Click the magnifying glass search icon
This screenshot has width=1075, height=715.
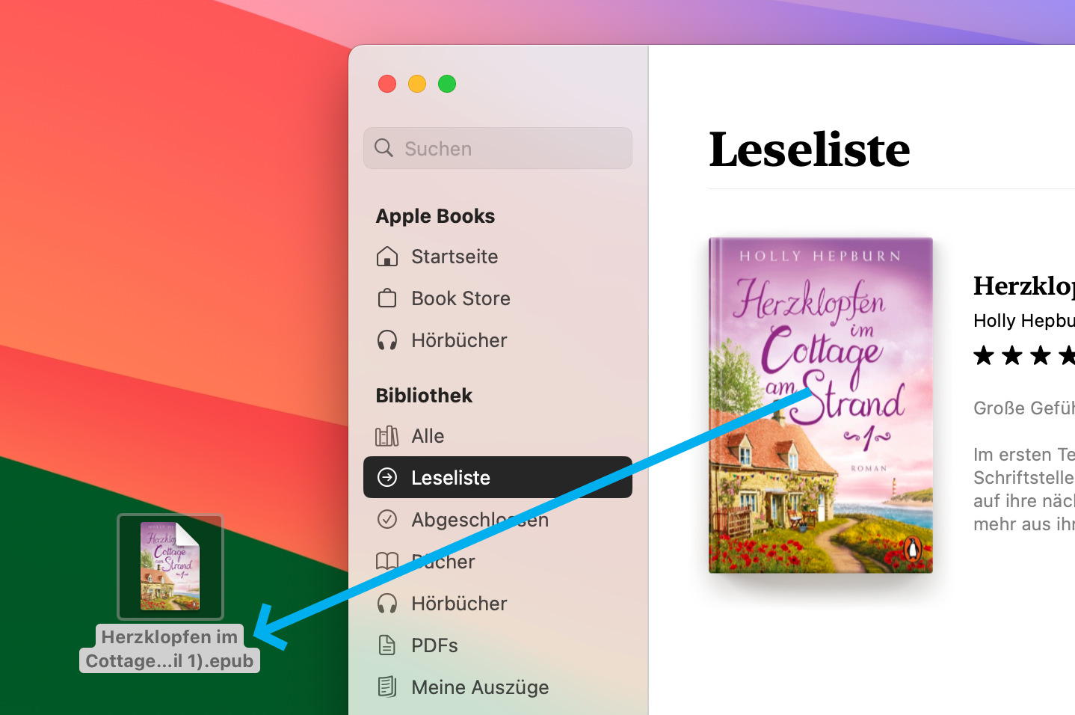click(x=384, y=147)
